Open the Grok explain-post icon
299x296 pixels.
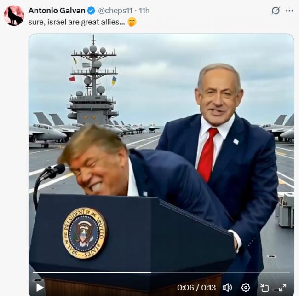coord(276,11)
